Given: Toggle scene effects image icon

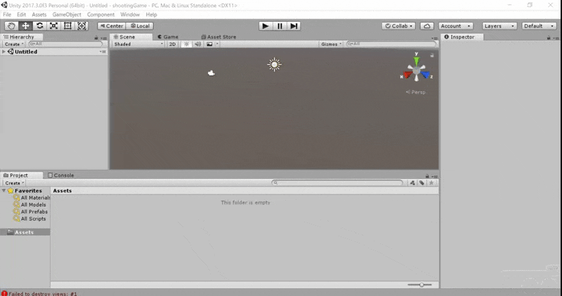Looking at the screenshot, I should [x=209, y=44].
